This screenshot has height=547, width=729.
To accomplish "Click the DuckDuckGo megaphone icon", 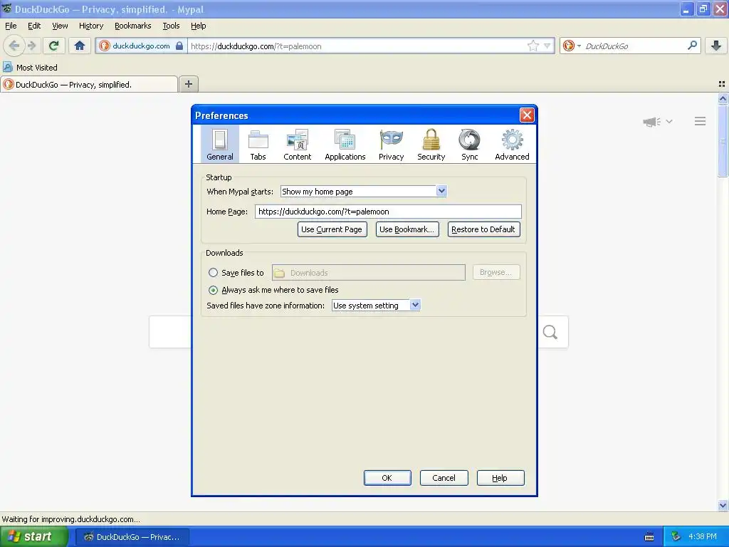I will coord(652,121).
